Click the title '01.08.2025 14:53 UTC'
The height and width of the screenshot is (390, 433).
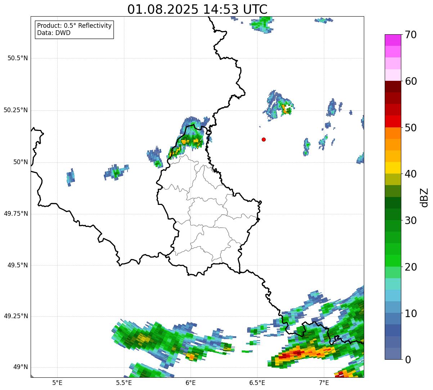(197, 9)
